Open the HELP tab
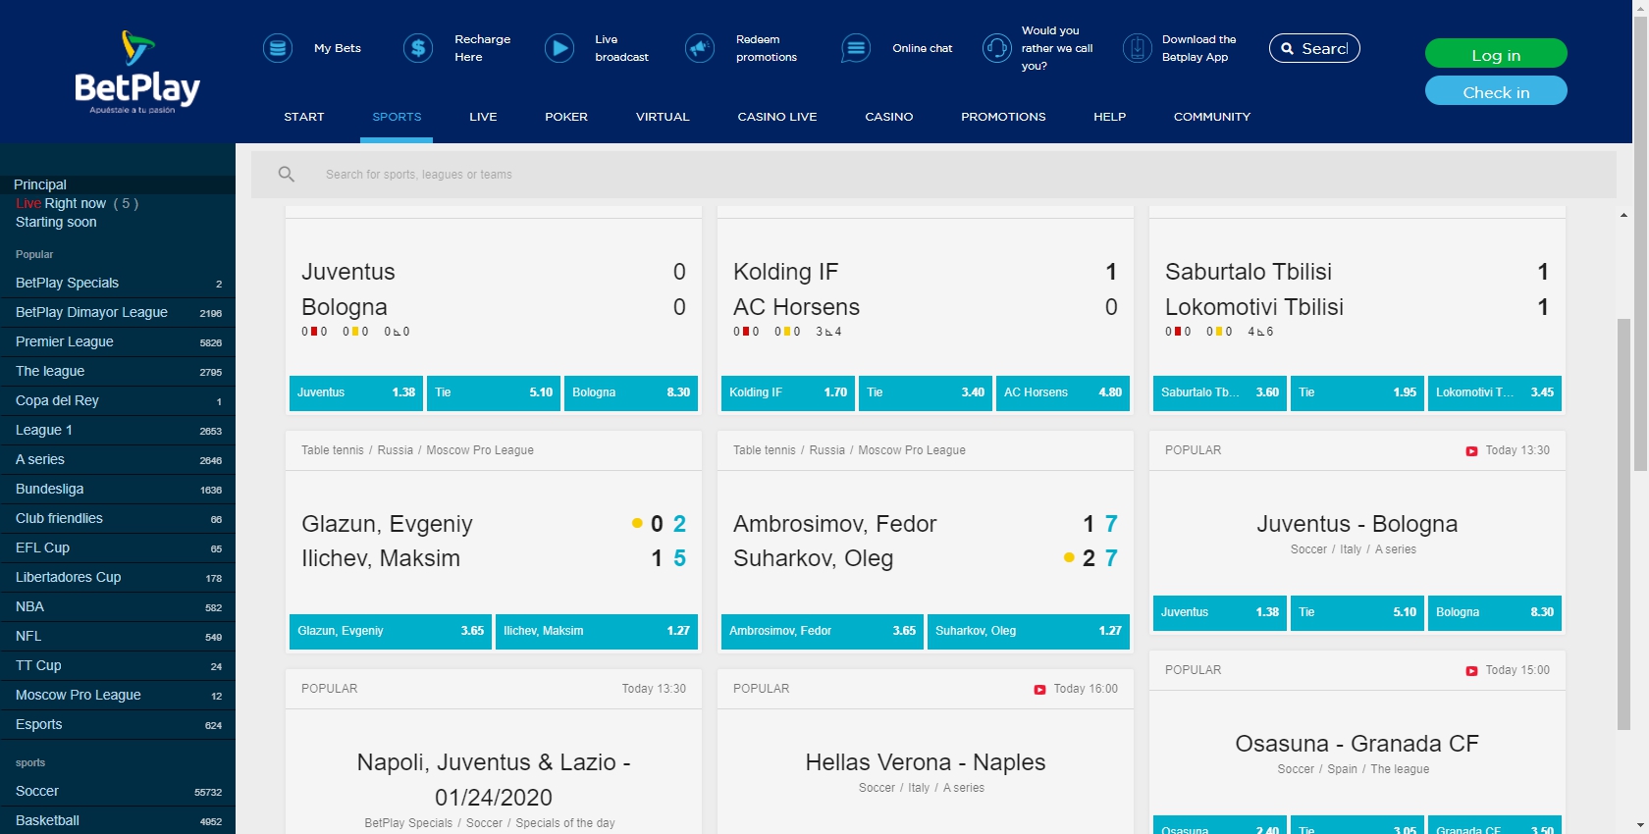The image size is (1649, 834). point(1110,117)
